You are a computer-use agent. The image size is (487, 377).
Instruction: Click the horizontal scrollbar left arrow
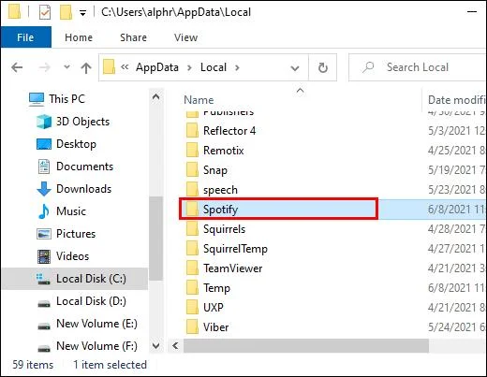point(176,345)
